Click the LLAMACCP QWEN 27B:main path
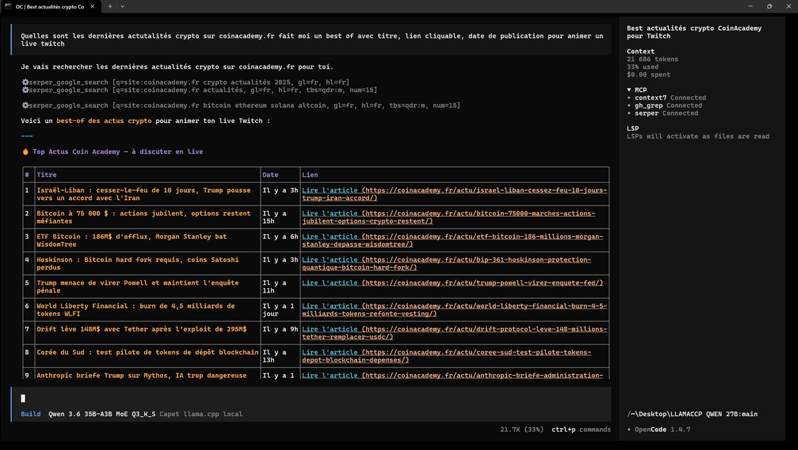The height and width of the screenshot is (450, 798). (x=692, y=414)
